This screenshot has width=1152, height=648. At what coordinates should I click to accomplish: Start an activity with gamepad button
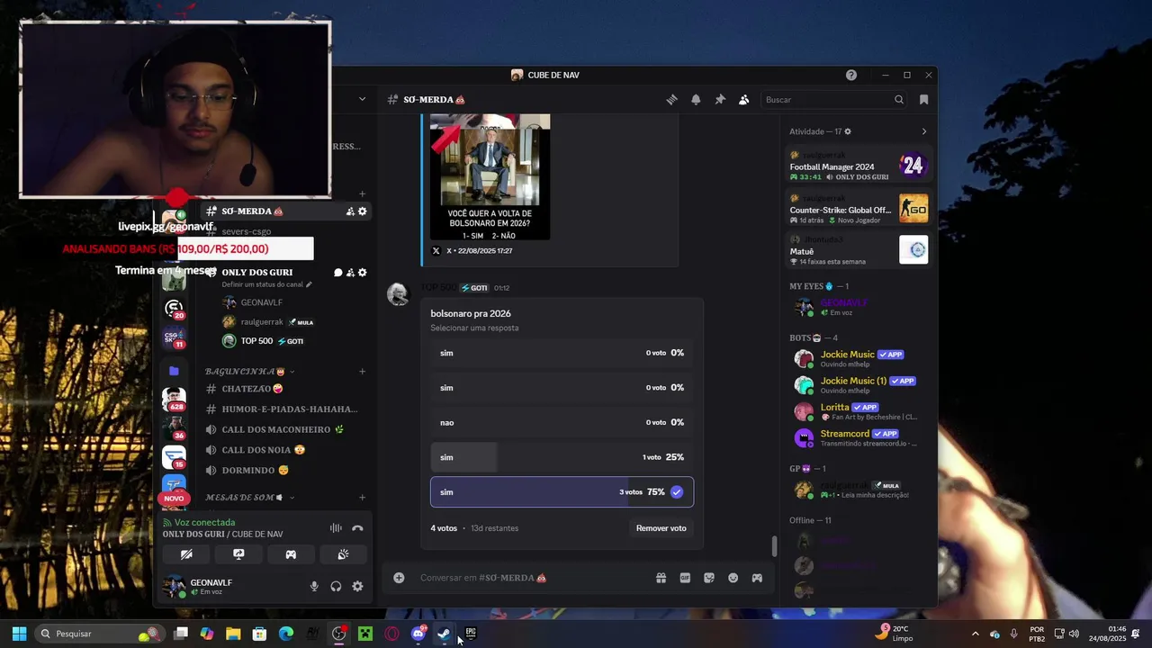pyautogui.click(x=291, y=554)
